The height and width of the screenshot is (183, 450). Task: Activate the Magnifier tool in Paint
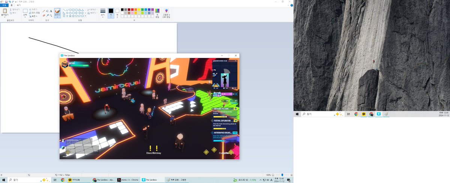[x=51, y=15]
